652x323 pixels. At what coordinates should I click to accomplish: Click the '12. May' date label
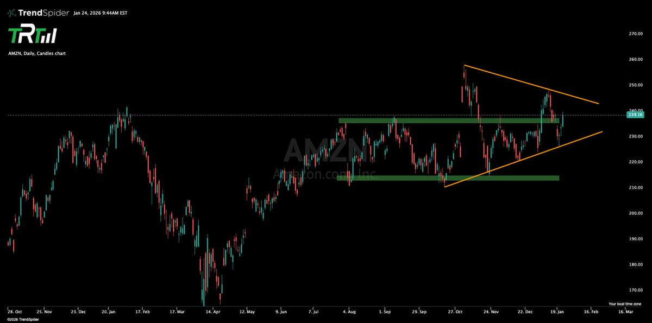tap(247, 312)
